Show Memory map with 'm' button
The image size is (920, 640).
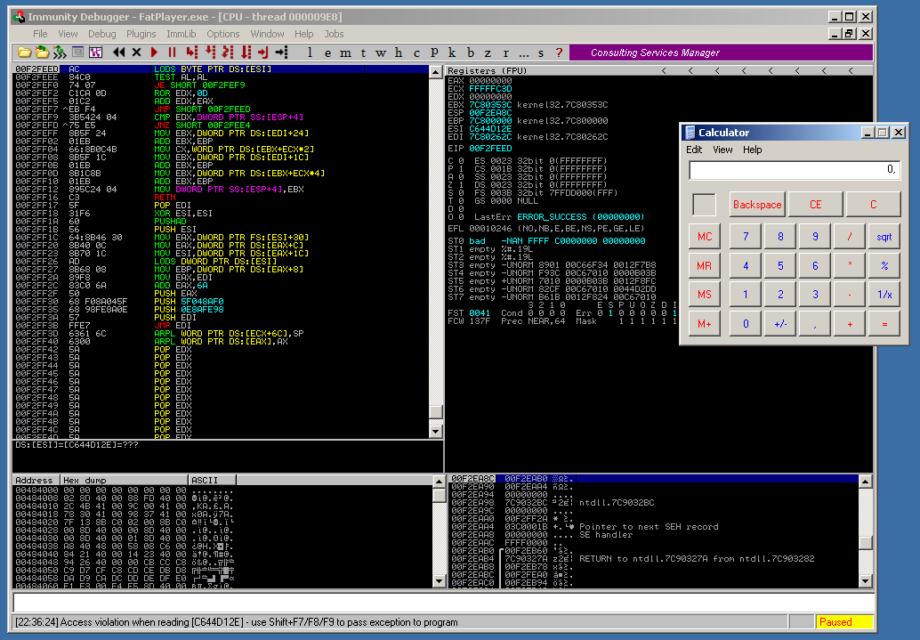coord(345,53)
